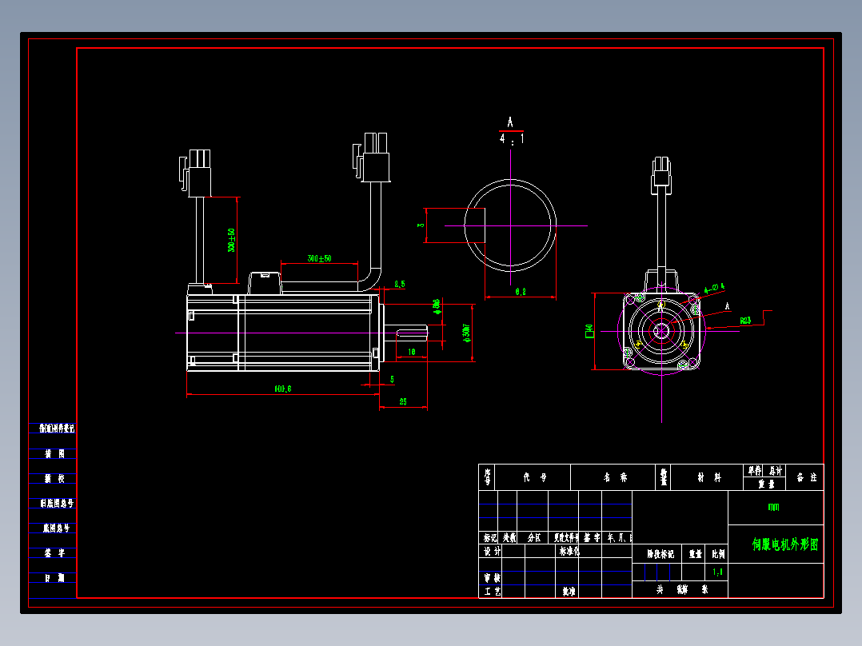Viewport: 862px width, 646px height.
Task: Click the '标记' column header
Action: click(x=490, y=538)
